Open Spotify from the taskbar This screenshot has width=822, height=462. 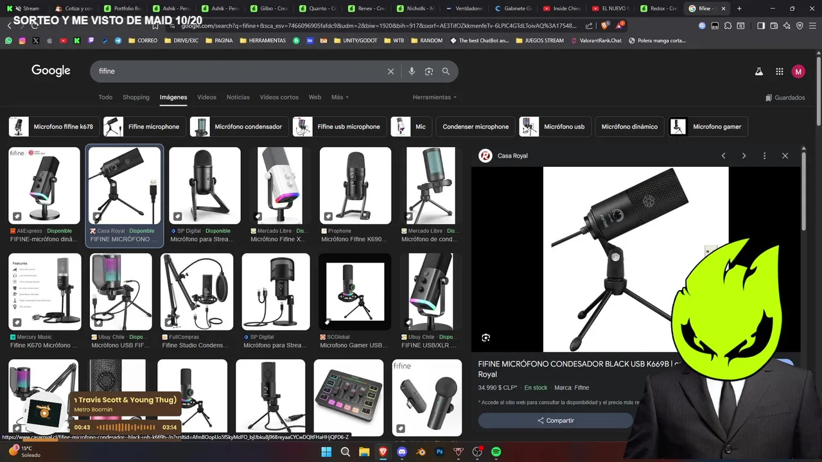[496, 452]
